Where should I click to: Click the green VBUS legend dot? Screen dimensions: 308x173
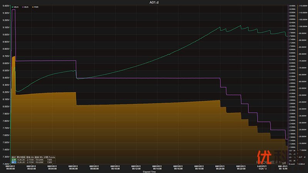click(13, 7)
